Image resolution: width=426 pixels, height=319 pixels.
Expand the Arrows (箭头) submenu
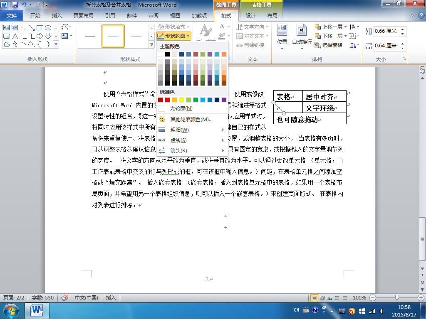click(x=191, y=150)
